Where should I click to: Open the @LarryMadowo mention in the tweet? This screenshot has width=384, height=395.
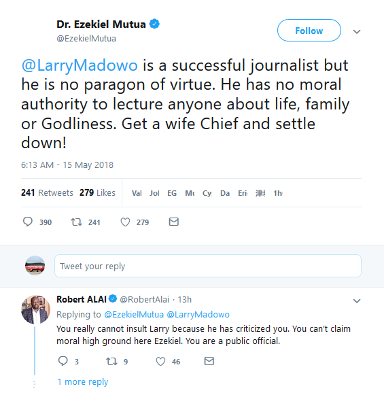pos(80,65)
